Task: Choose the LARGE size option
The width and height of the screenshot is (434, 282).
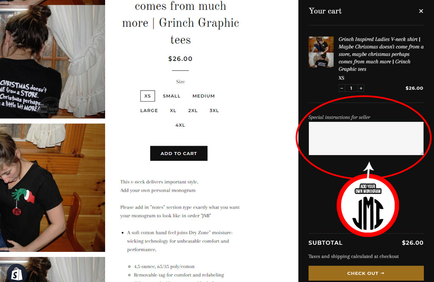Action: [149, 111]
